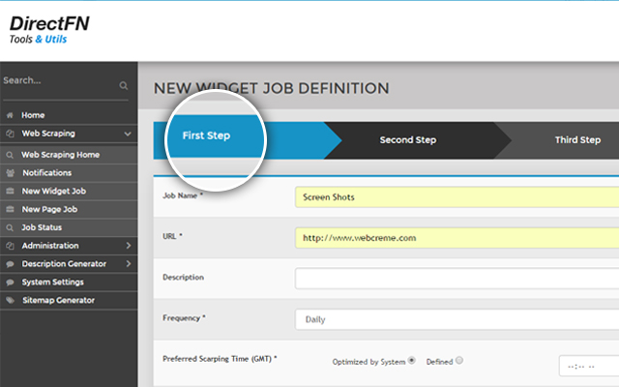Expand the Description Generator submenu arrow
This screenshot has height=387, width=619.
click(129, 264)
